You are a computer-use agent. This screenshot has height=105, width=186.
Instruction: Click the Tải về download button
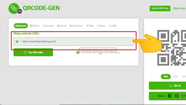(x=167, y=86)
